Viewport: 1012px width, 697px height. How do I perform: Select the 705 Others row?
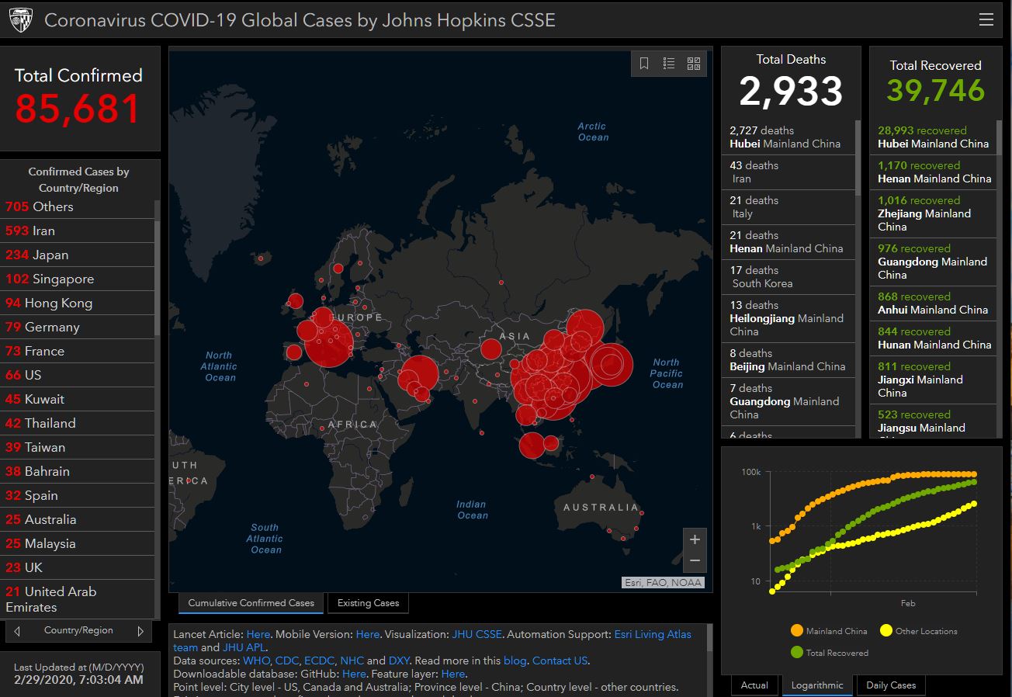click(x=78, y=206)
